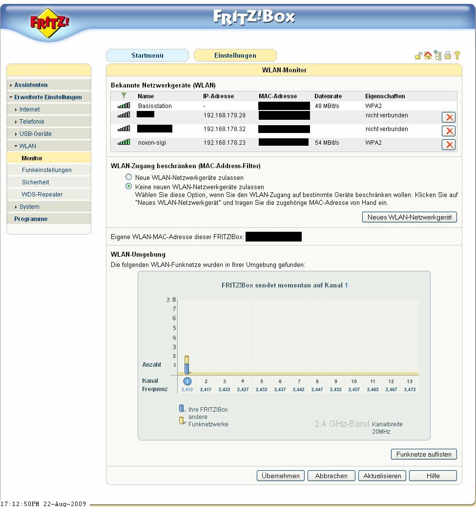Select 'Keine neuen WLAN-Netzwerkgeräte zulassen' option
The width and height of the screenshot is (476, 507).
[x=128, y=186]
